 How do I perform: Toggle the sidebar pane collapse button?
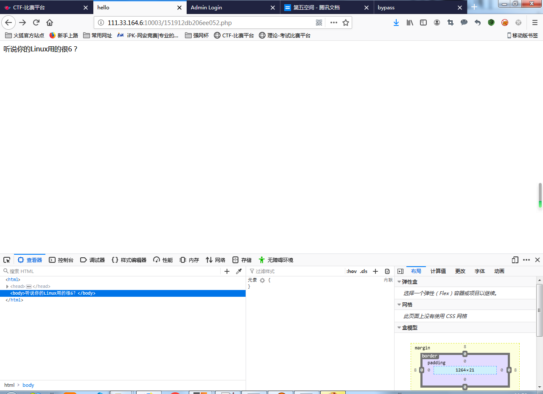[400, 271]
